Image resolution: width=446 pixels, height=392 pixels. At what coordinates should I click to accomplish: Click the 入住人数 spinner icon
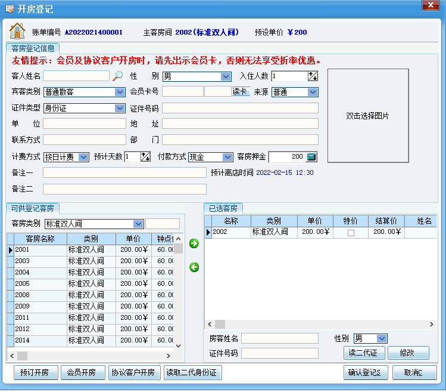[x=313, y=76]
